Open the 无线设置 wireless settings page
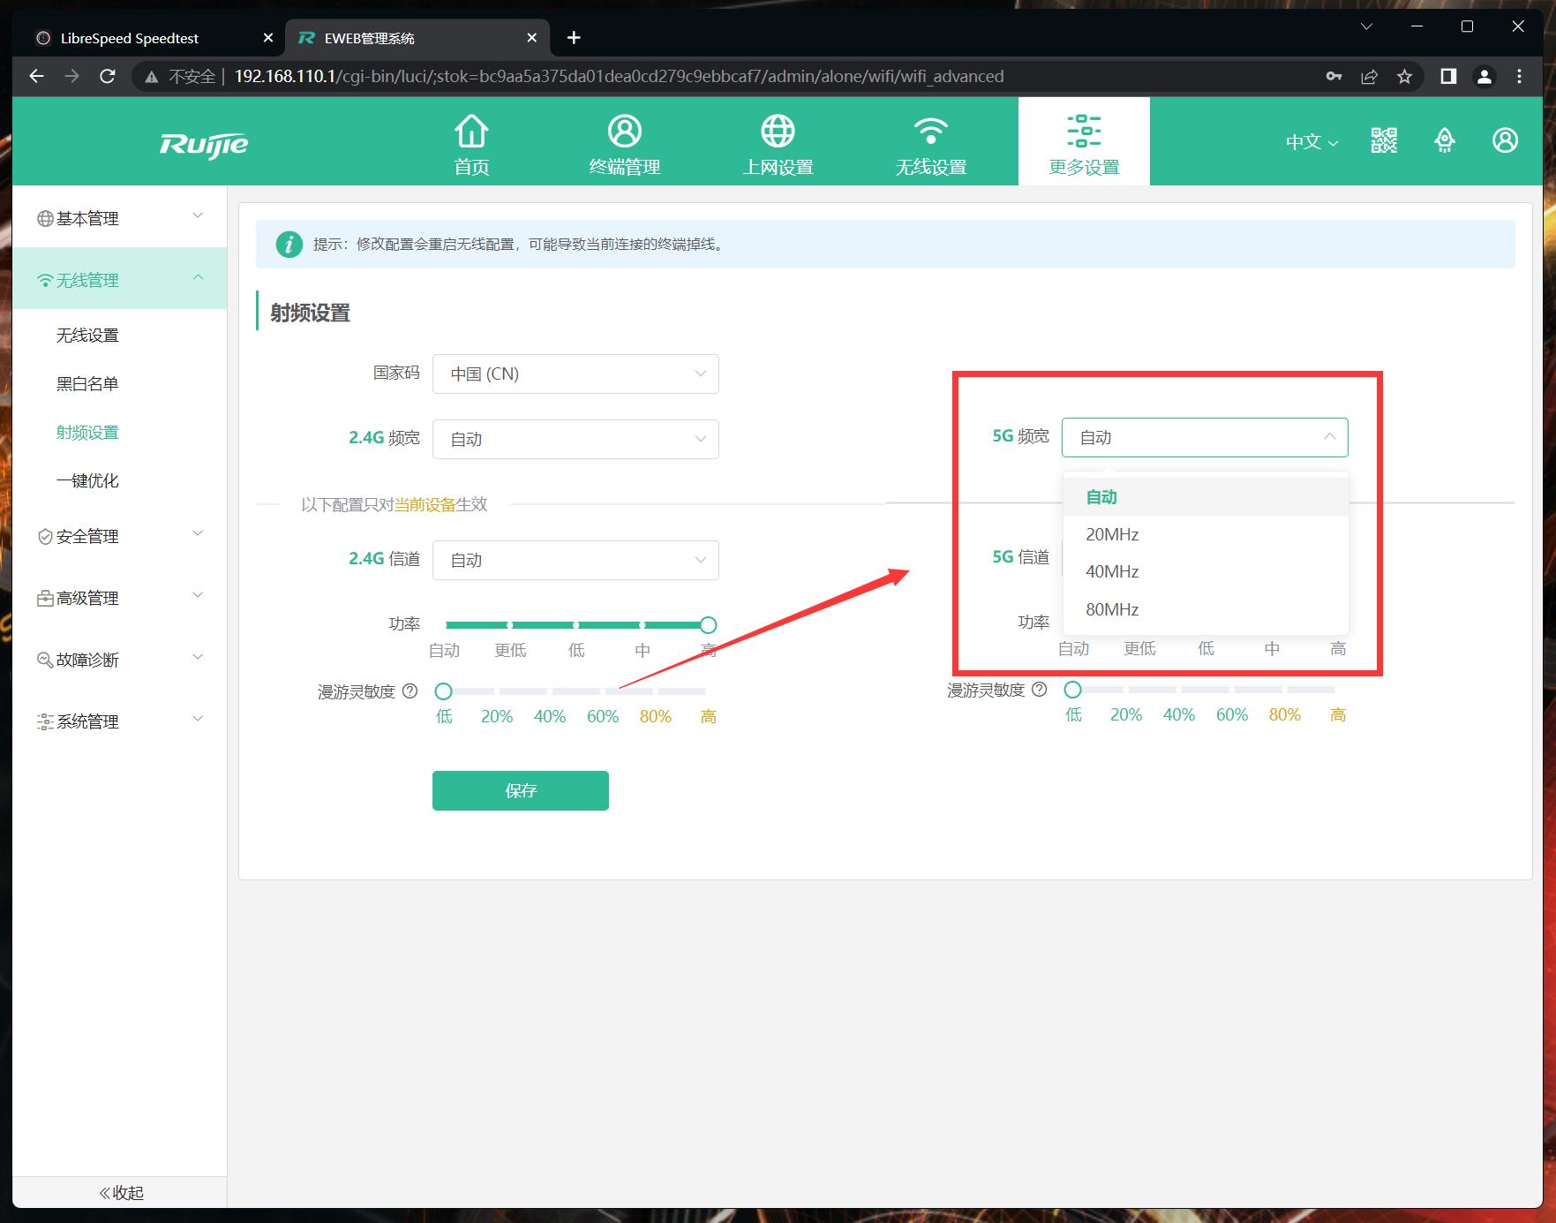 click(931, 143)
